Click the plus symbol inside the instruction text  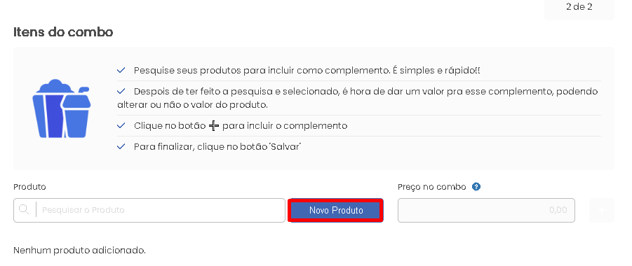coord(214,126)
